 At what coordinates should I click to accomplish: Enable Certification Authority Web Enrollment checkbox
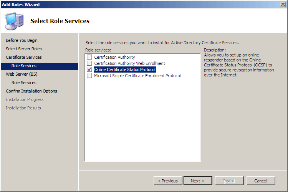tap(89, 63)
